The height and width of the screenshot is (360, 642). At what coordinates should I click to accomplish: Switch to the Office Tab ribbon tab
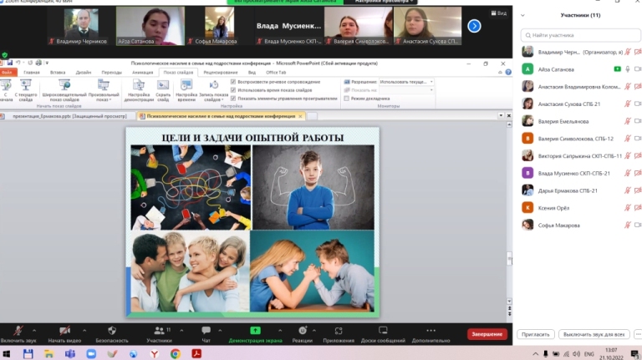[276, 73]
